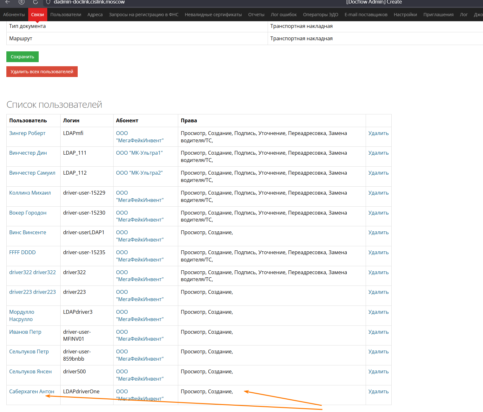
Task: Reload the page with the refresh icon
Action: pos(36,2)
